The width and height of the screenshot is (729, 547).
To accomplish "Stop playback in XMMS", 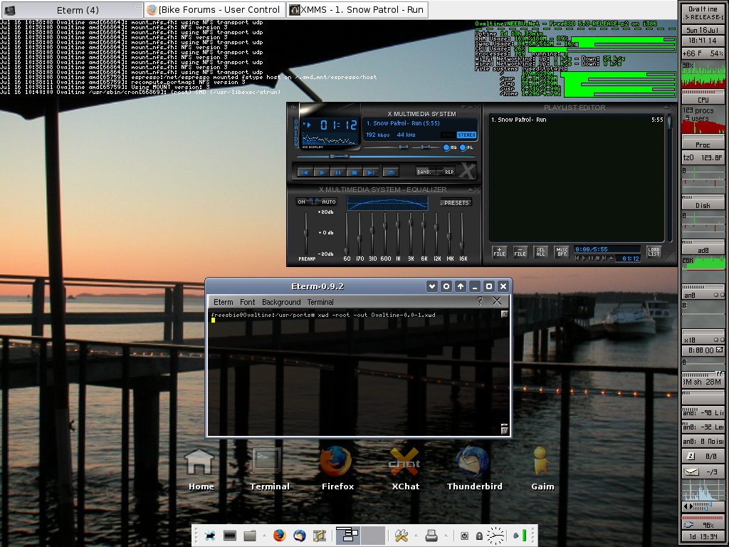I will 355,172.
